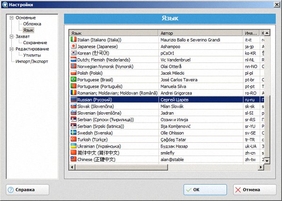Click the Turkish flag icon
The height and width of the screenshot is (201, 282).
click(73, 139)
